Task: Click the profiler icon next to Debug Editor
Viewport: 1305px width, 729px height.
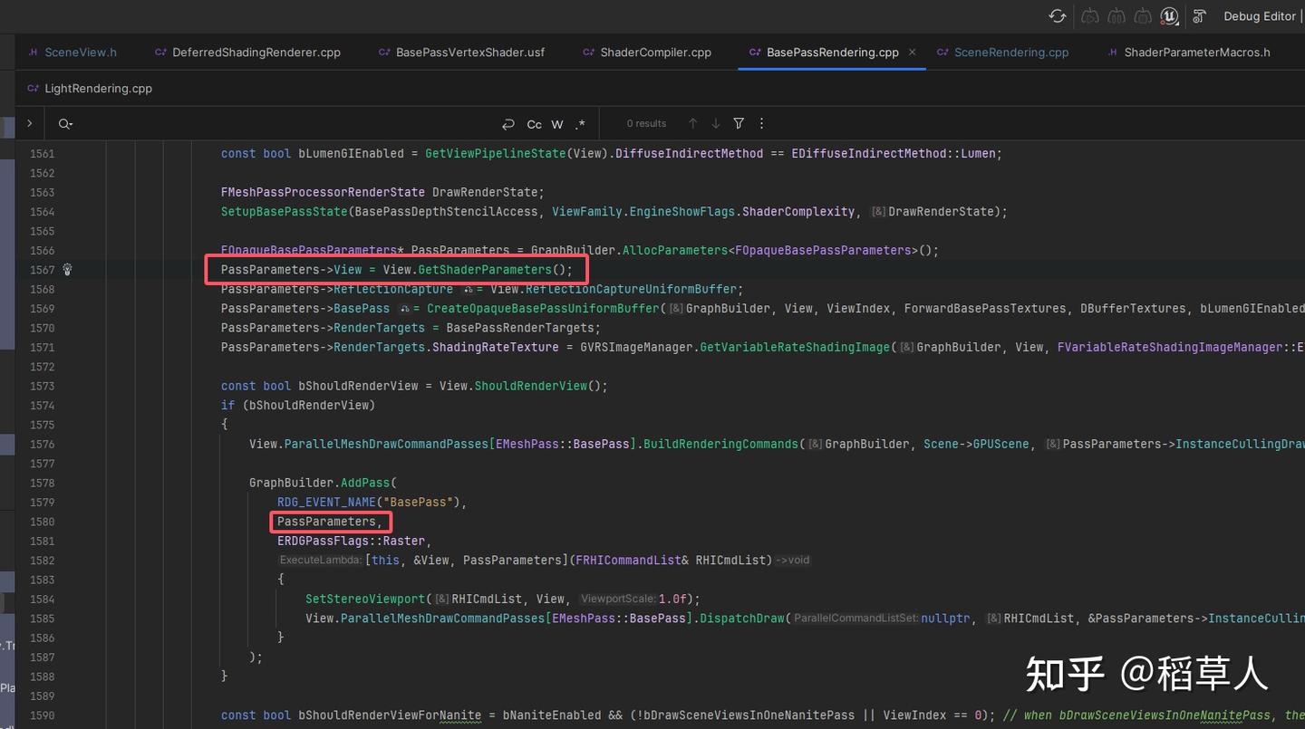Action: (1199, 15)
